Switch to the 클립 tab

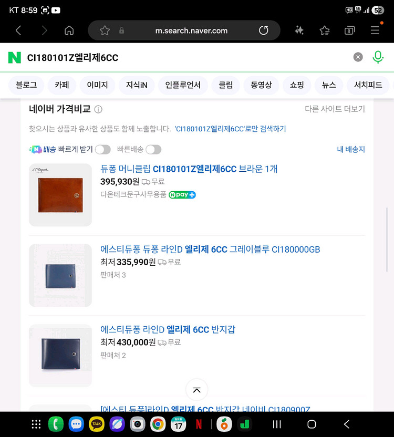pyautogui.click(x=225, y=85)
